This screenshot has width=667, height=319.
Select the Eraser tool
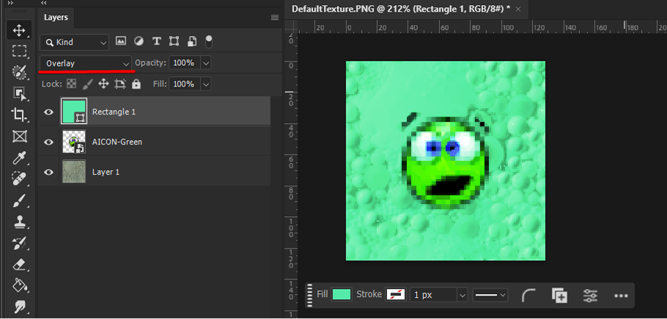tap(19, 264)
